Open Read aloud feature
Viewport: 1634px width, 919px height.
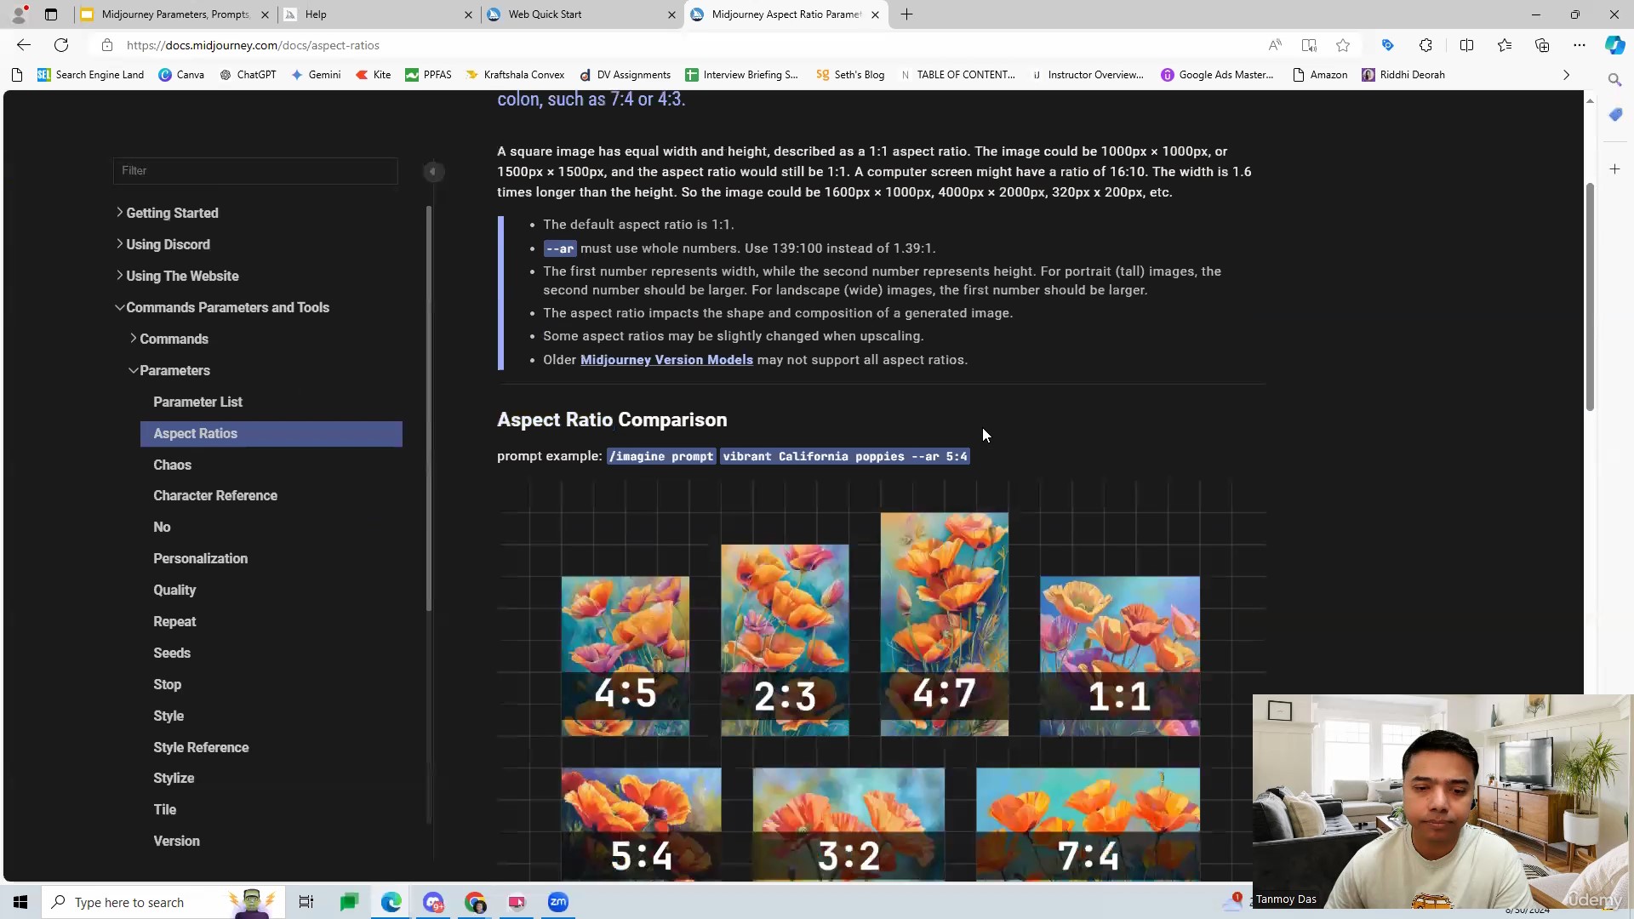tap(1275, 45)
